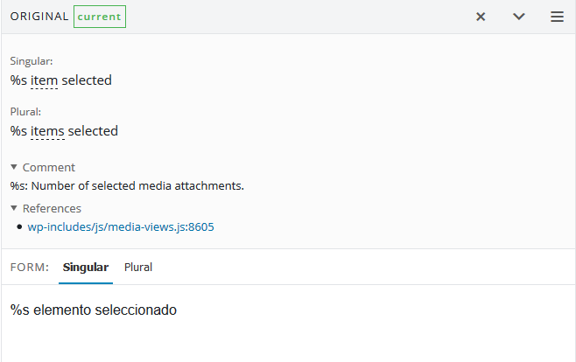Open the hamburger menu icon

click(x=557, y=17)
